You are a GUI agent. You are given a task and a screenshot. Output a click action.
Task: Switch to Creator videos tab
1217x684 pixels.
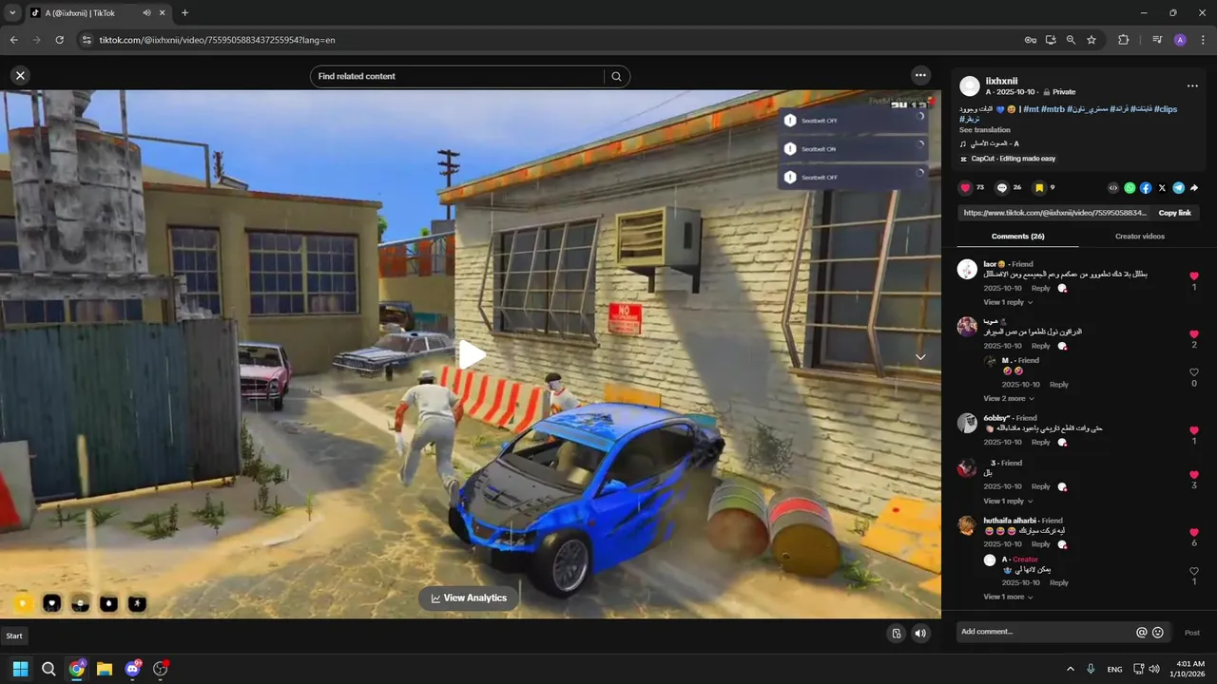point(1139,236)
